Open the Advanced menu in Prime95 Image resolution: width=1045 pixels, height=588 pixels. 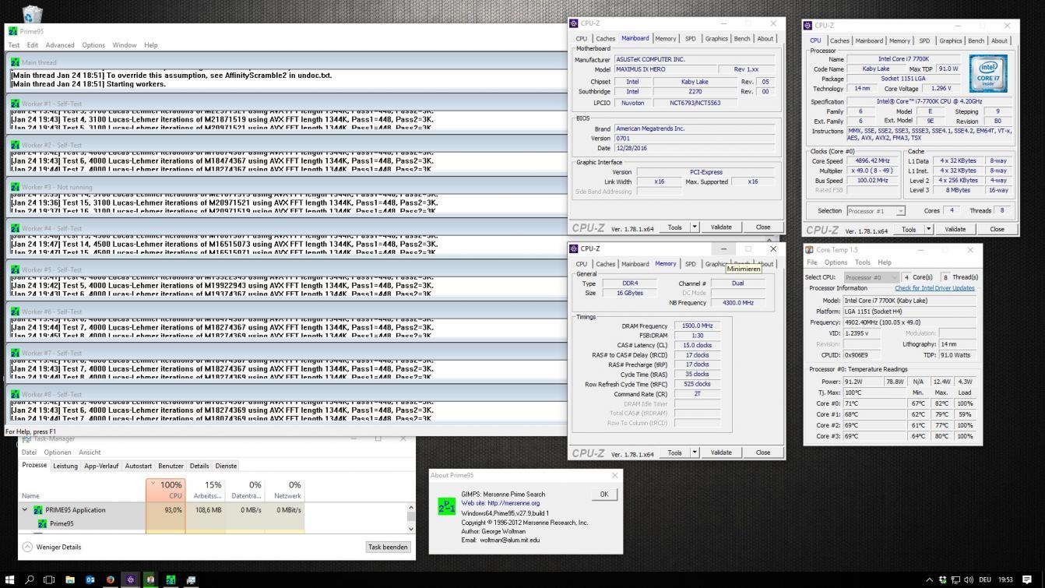(60, 45)
